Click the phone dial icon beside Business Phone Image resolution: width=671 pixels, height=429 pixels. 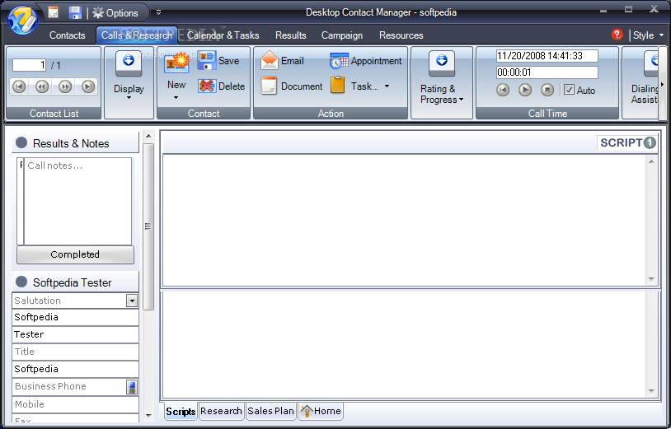pyautogui.click(x=132, y=387)
